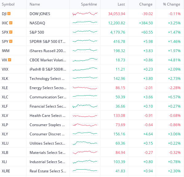Viewport: 184px width, 177px height.
Task: Click the name Consumer Staples ...
Action: point(47,125)
